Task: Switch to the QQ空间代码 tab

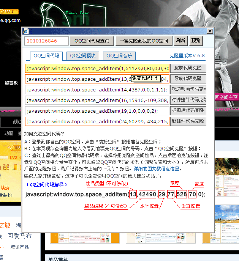Action: (46, 56)
